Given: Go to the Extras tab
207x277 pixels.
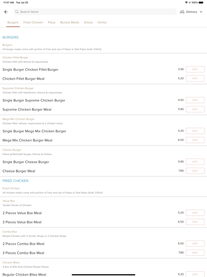Looking at the screenshot, I should click(x=88, y=22).
